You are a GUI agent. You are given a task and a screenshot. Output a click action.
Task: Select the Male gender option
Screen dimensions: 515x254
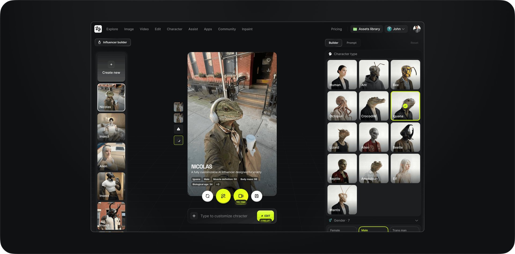pyautogui.click(x=373, y=230)
